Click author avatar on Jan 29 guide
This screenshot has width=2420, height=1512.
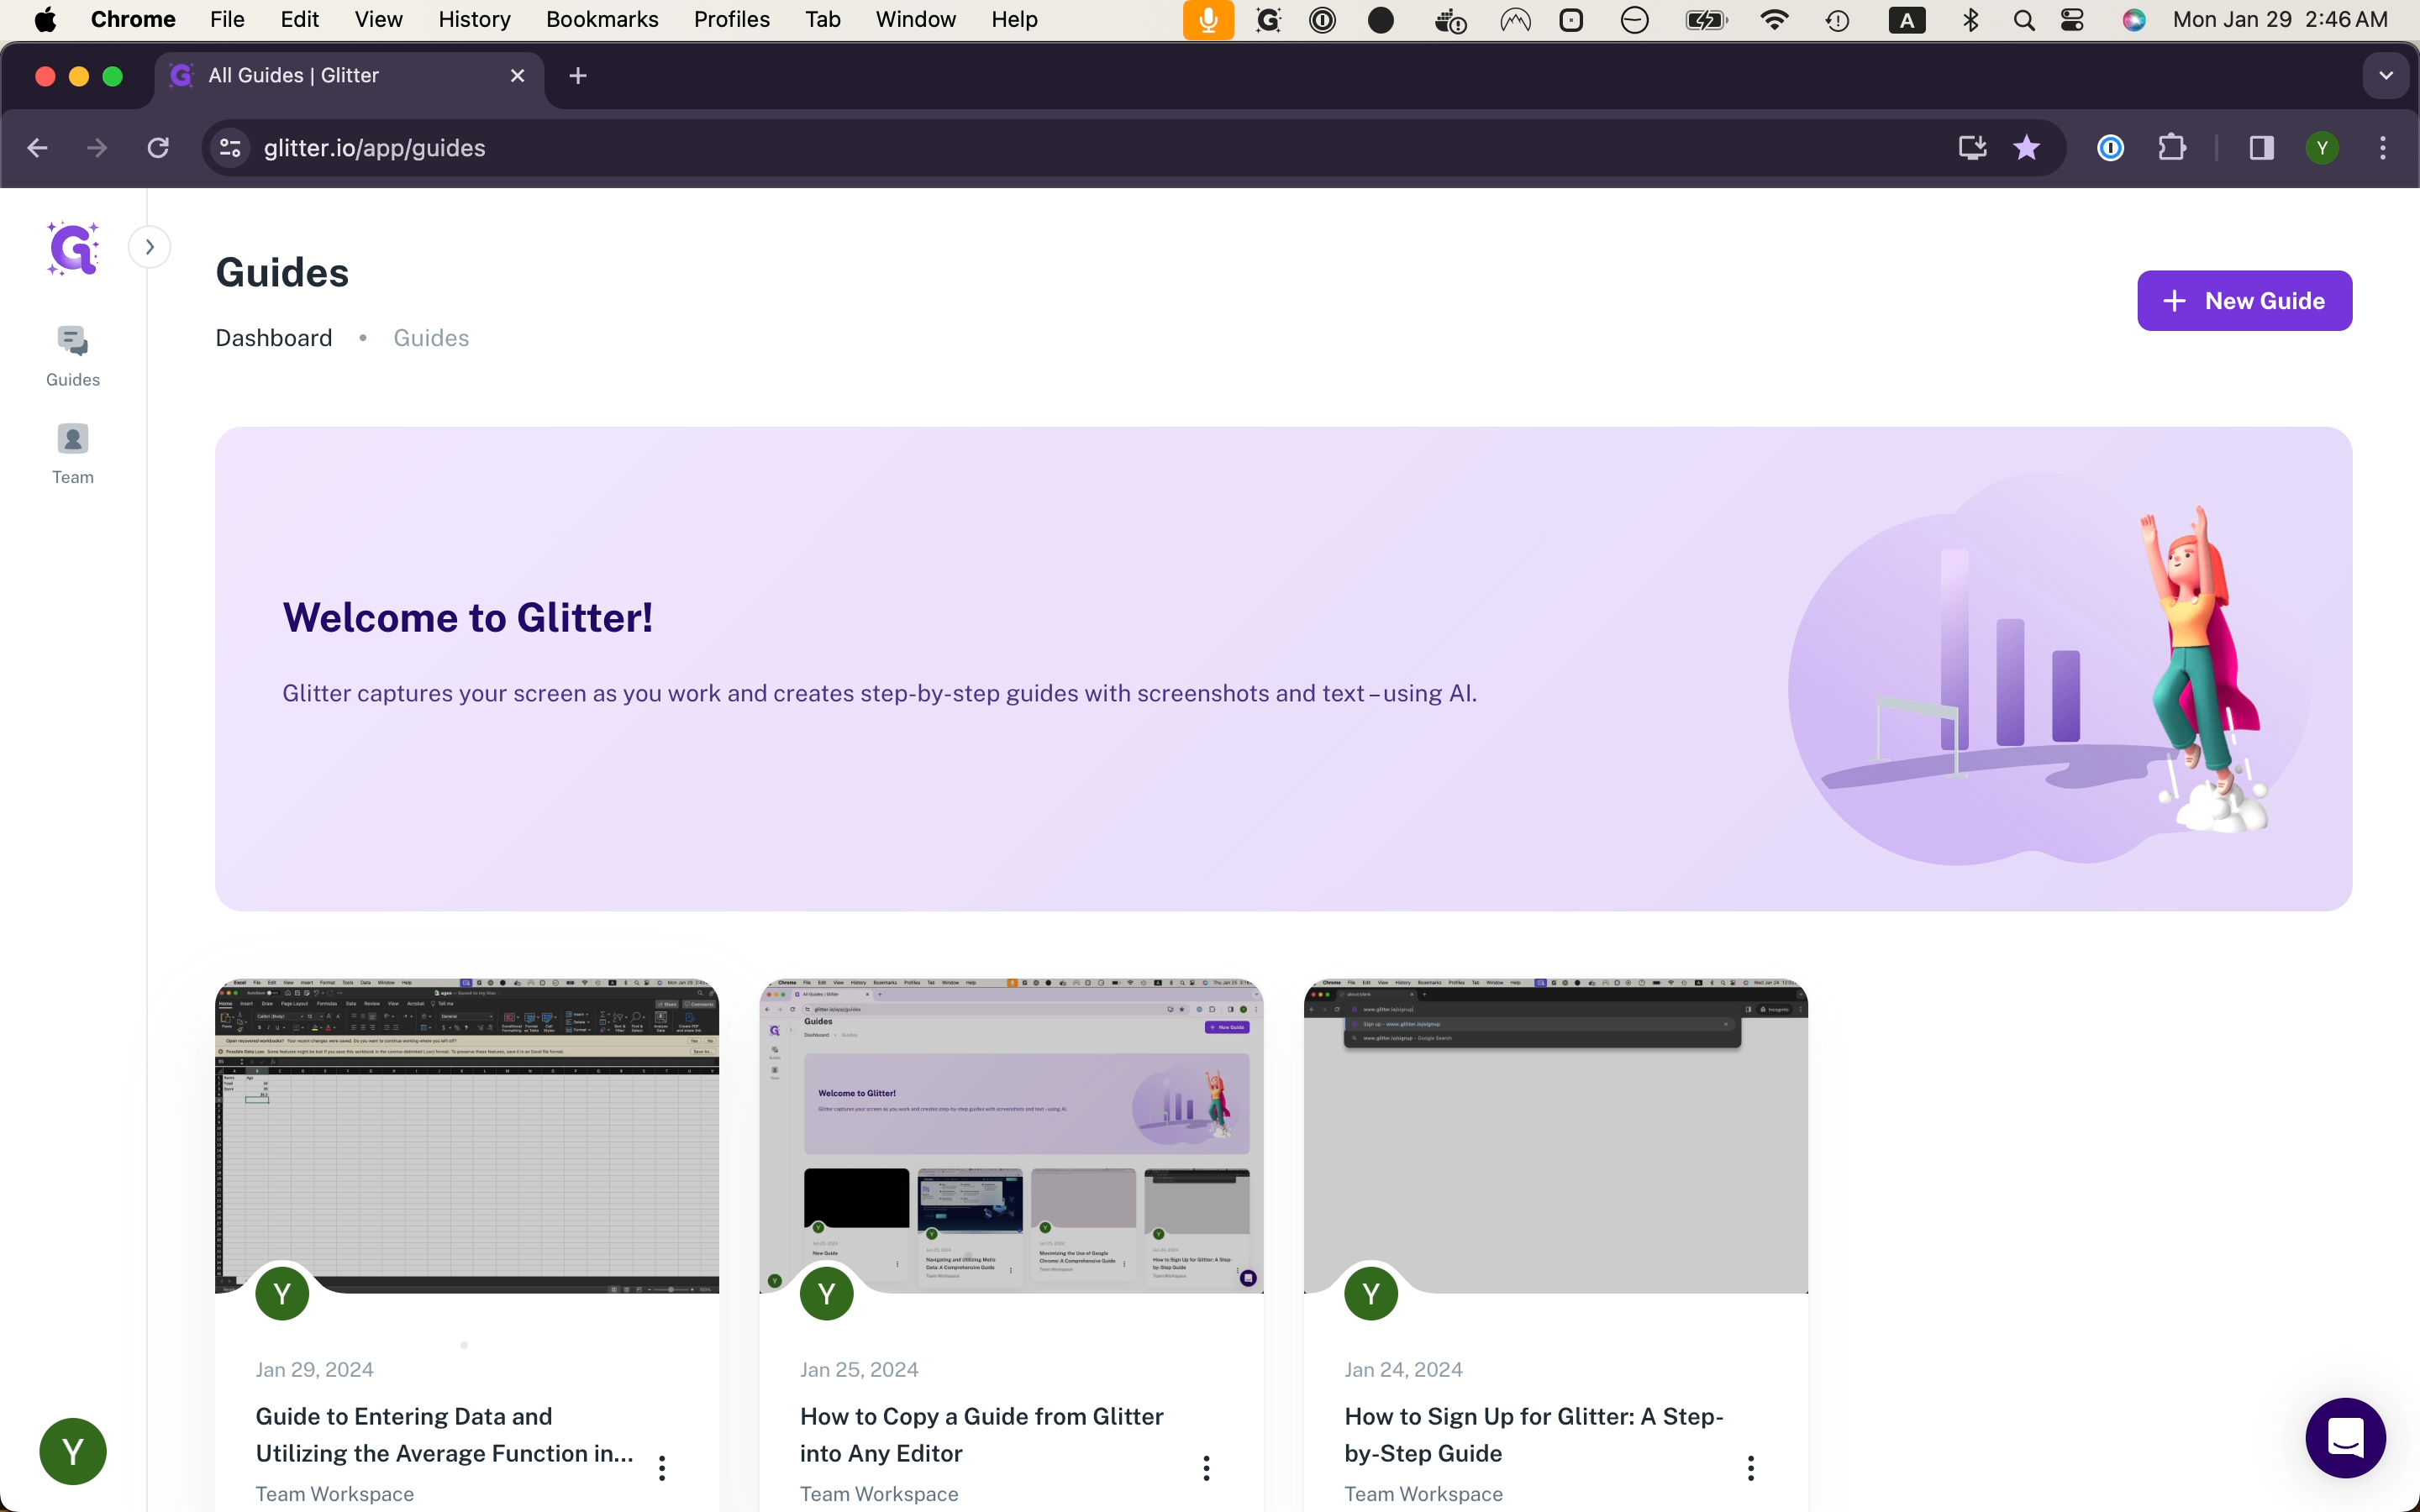[282, 1293]
